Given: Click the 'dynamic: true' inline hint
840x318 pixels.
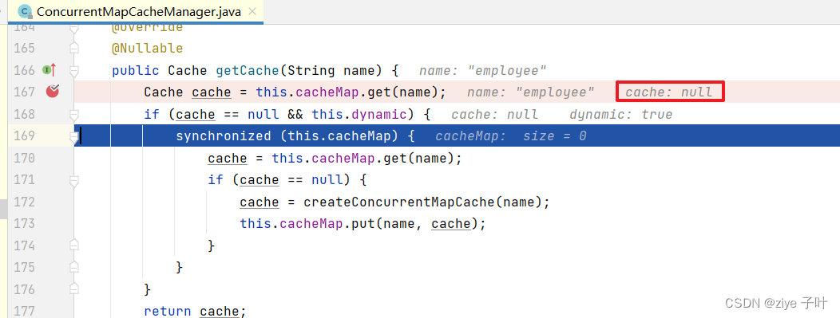Looking at the screenshot, I should pyautogui.click(x=620, y=115).
